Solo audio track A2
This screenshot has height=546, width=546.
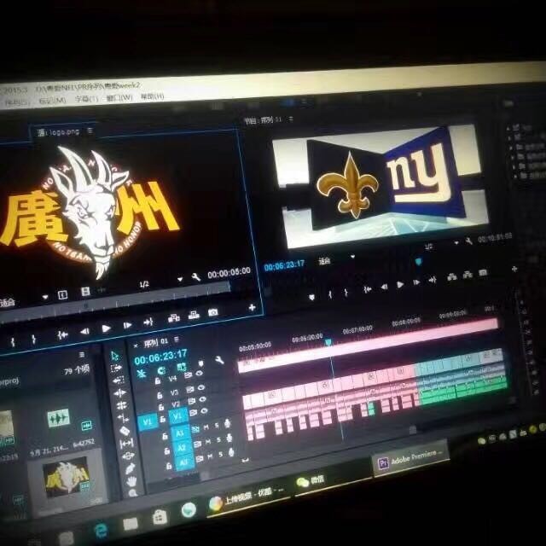[x=218, y=440]
